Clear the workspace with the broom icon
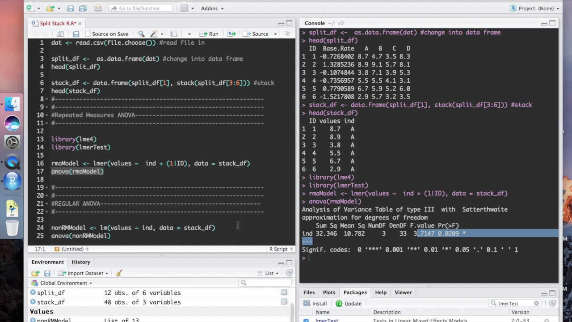 (x=119, y=273)
